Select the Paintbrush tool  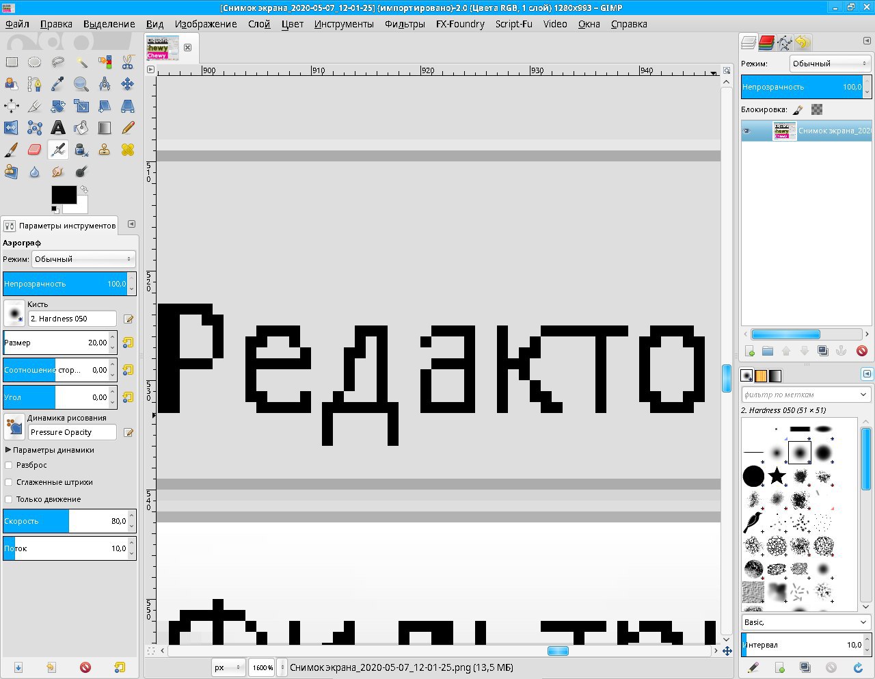click(x=12, y=150)
